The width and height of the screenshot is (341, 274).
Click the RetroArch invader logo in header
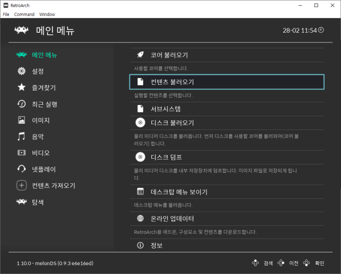[x=21, y=30]
